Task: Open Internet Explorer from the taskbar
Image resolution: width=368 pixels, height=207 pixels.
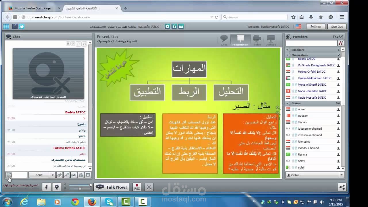Action: [x=25, y=202]
